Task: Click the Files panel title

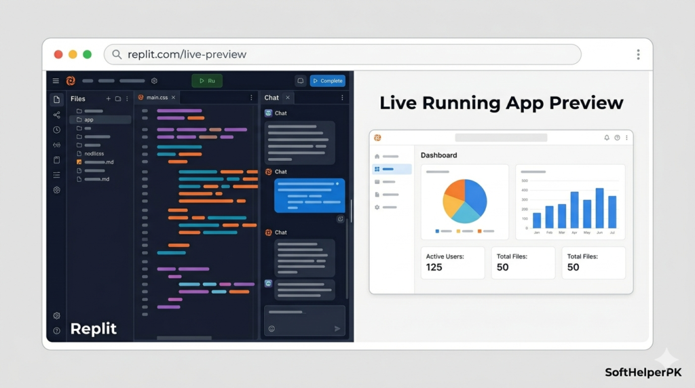Action: [x=78, y=99]
